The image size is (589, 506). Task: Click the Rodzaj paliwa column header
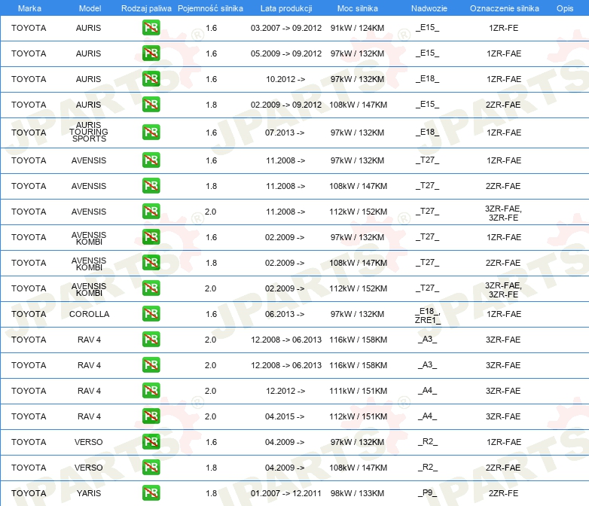pos(146,8)
